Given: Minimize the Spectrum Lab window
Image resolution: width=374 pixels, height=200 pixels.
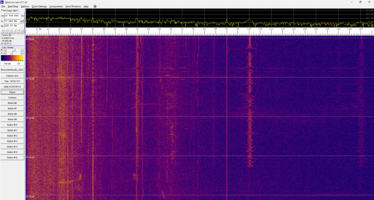Looking at the screenshot, I should point(352,2).
